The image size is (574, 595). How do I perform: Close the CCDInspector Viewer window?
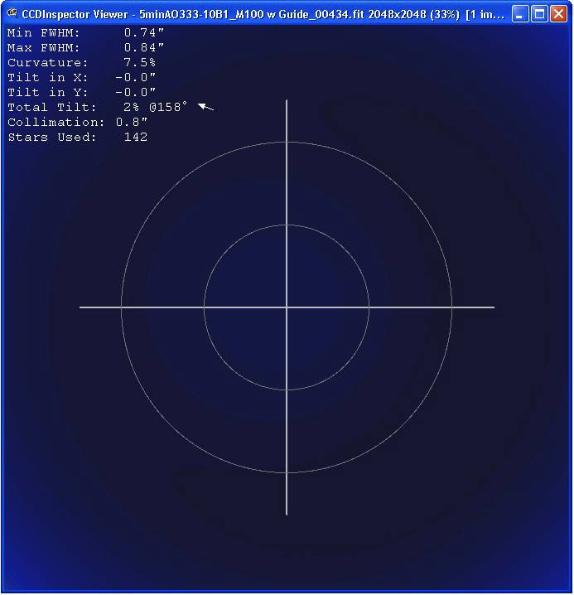pos(559,13)
